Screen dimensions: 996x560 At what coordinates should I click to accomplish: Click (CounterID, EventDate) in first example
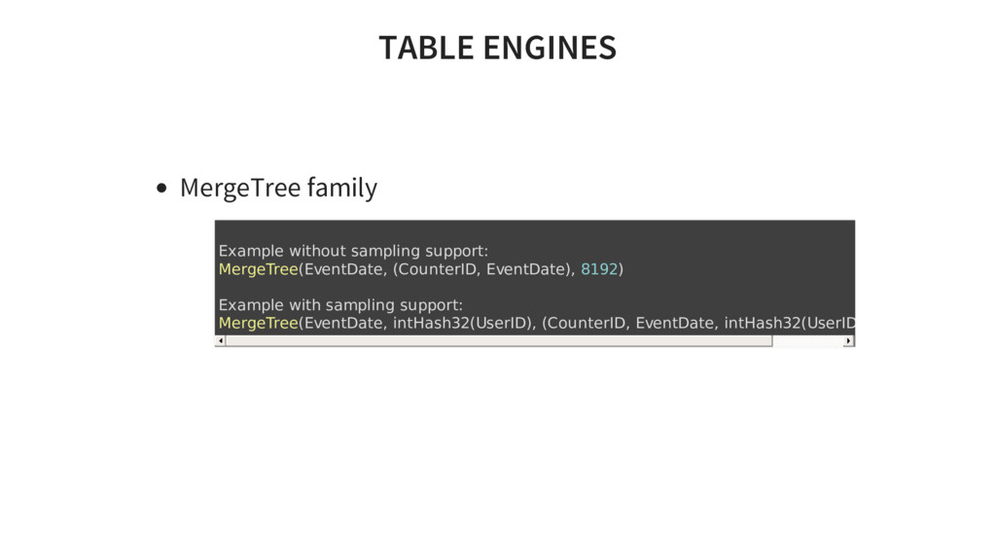[481, 269]
